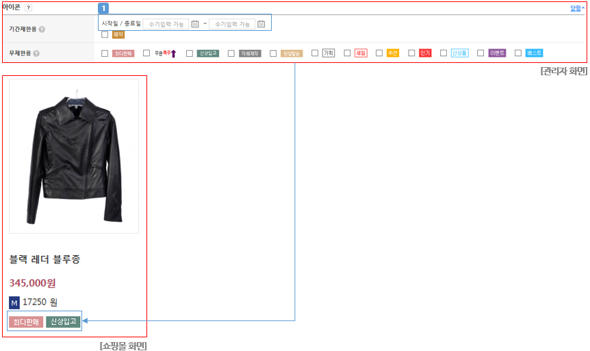
Task: Click the purple 이벤트 badge icon
Action: click(x=497, y=53)
